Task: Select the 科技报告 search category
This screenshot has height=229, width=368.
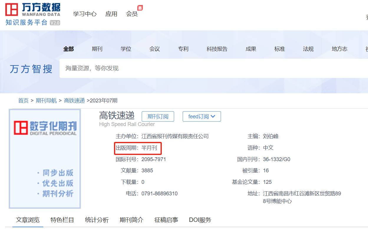Action: click(x=217, y=49)
